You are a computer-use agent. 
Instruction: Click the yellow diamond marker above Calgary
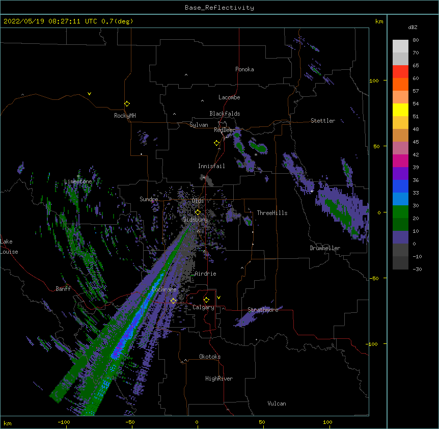click(206, 300)
